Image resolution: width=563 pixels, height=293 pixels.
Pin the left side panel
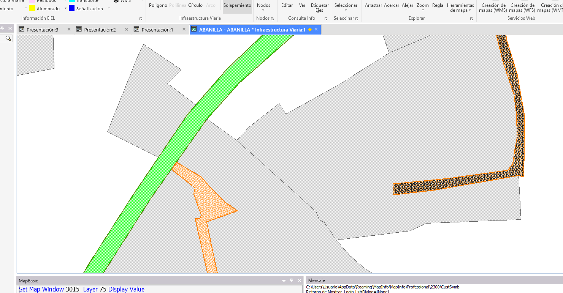tap(3, 28)
